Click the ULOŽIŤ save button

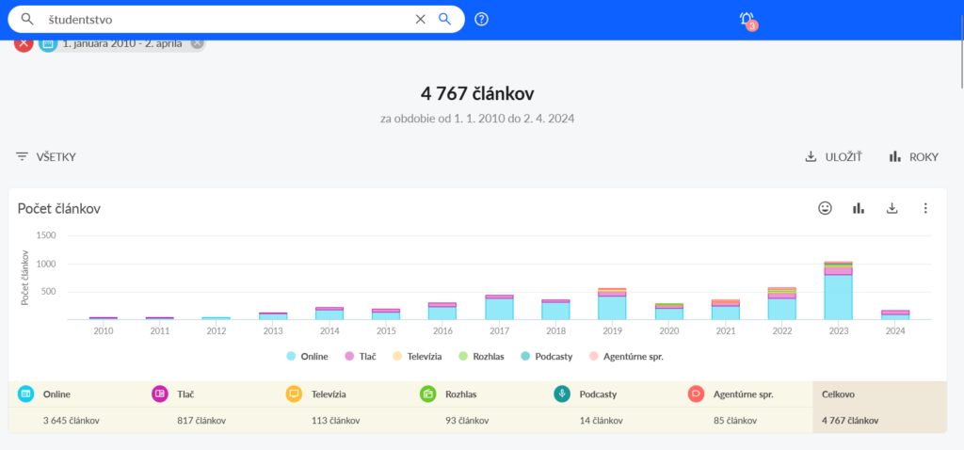click(x=833, y=157)
